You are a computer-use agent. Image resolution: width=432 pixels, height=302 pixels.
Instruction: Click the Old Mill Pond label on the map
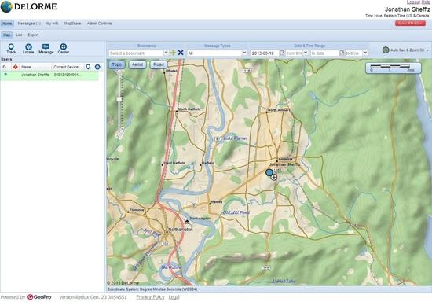point(236,212)
